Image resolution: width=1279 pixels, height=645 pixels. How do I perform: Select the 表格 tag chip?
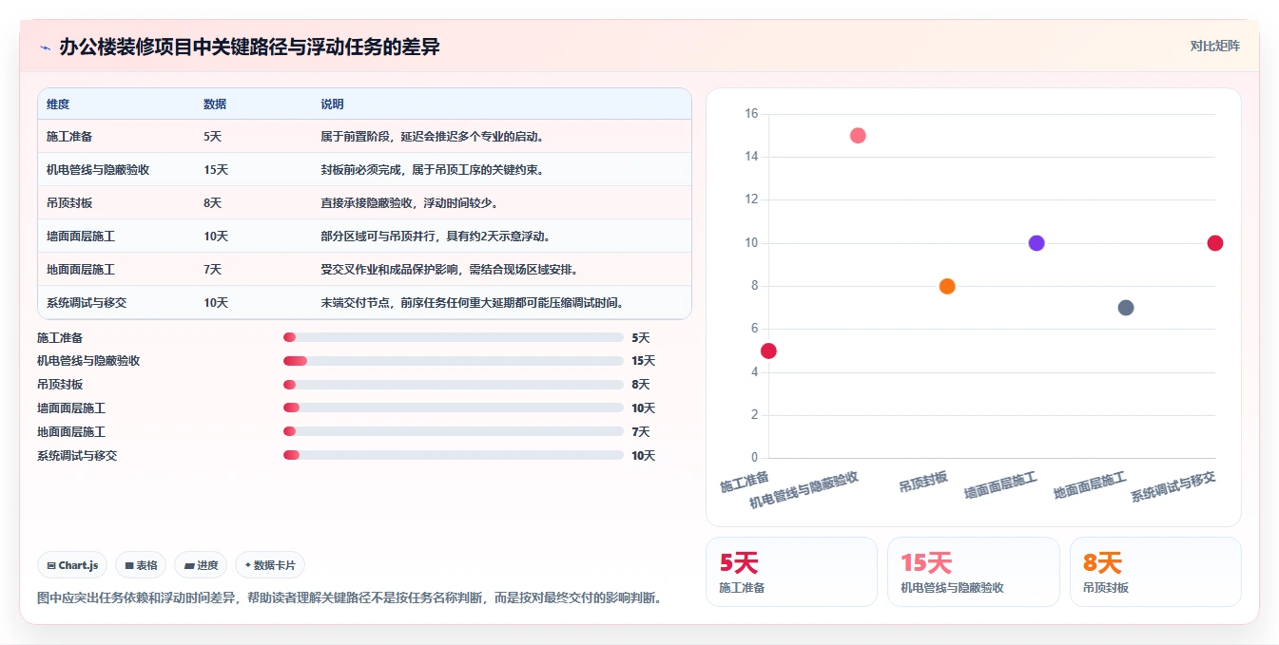tap(141, 565)
